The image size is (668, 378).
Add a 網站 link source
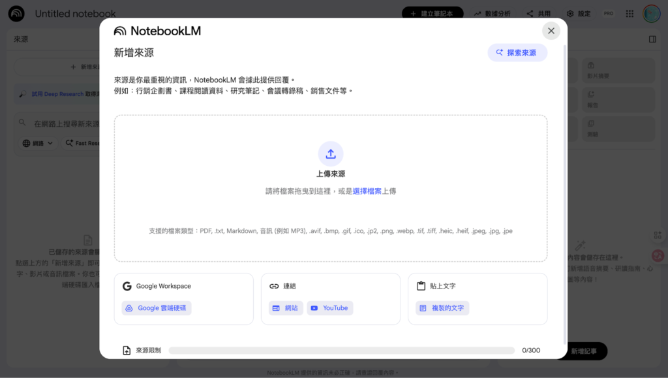(284, 308)
